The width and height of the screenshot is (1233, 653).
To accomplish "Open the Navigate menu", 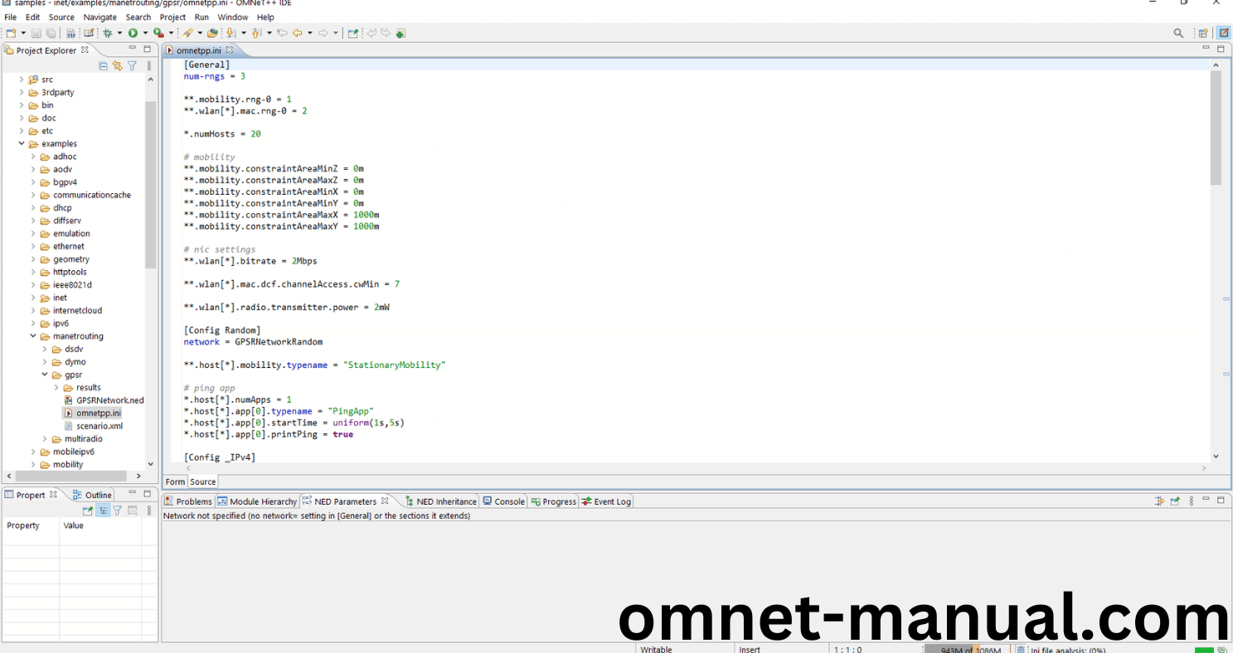I will pyautogui.click(x=100, y=17).
